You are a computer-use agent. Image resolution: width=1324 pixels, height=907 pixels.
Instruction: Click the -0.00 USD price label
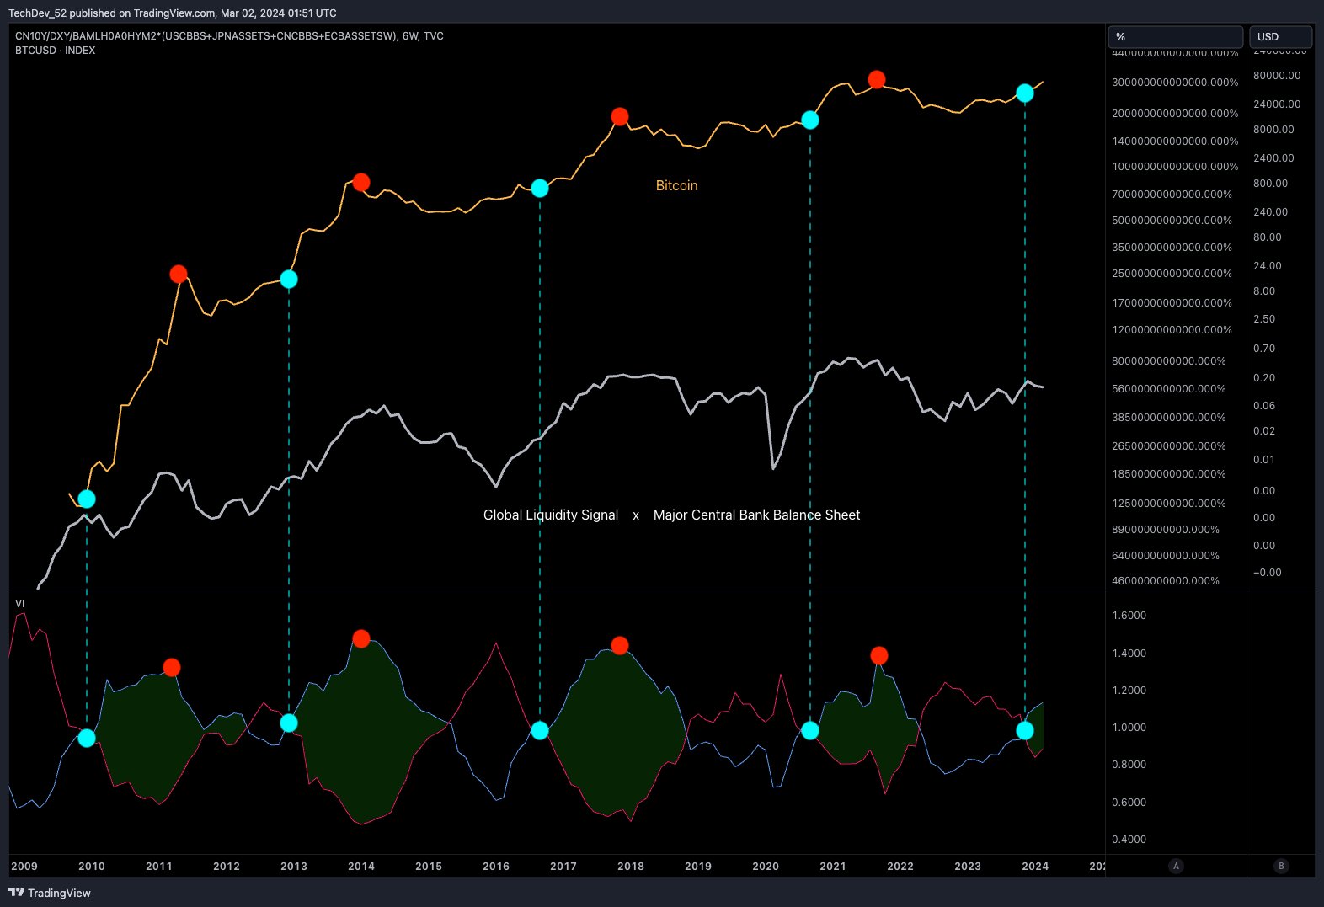pos(1267,573)
